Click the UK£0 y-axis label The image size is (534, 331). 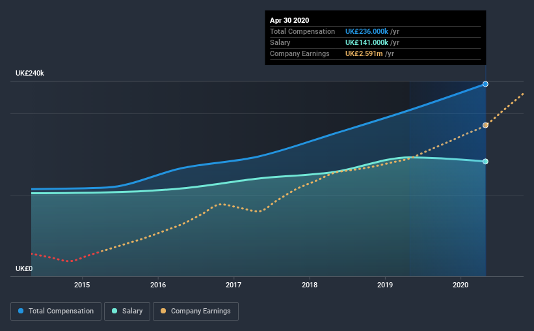coord(24,268)
